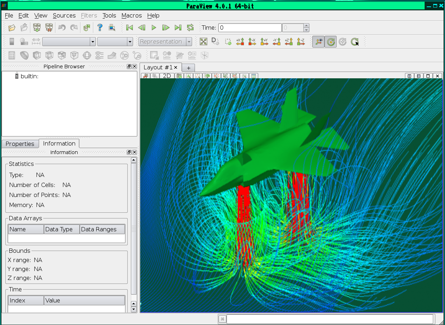The height and width of the screenshot is (325, 445).
Task: Set view direction to -X
Action: click(252, 41)
